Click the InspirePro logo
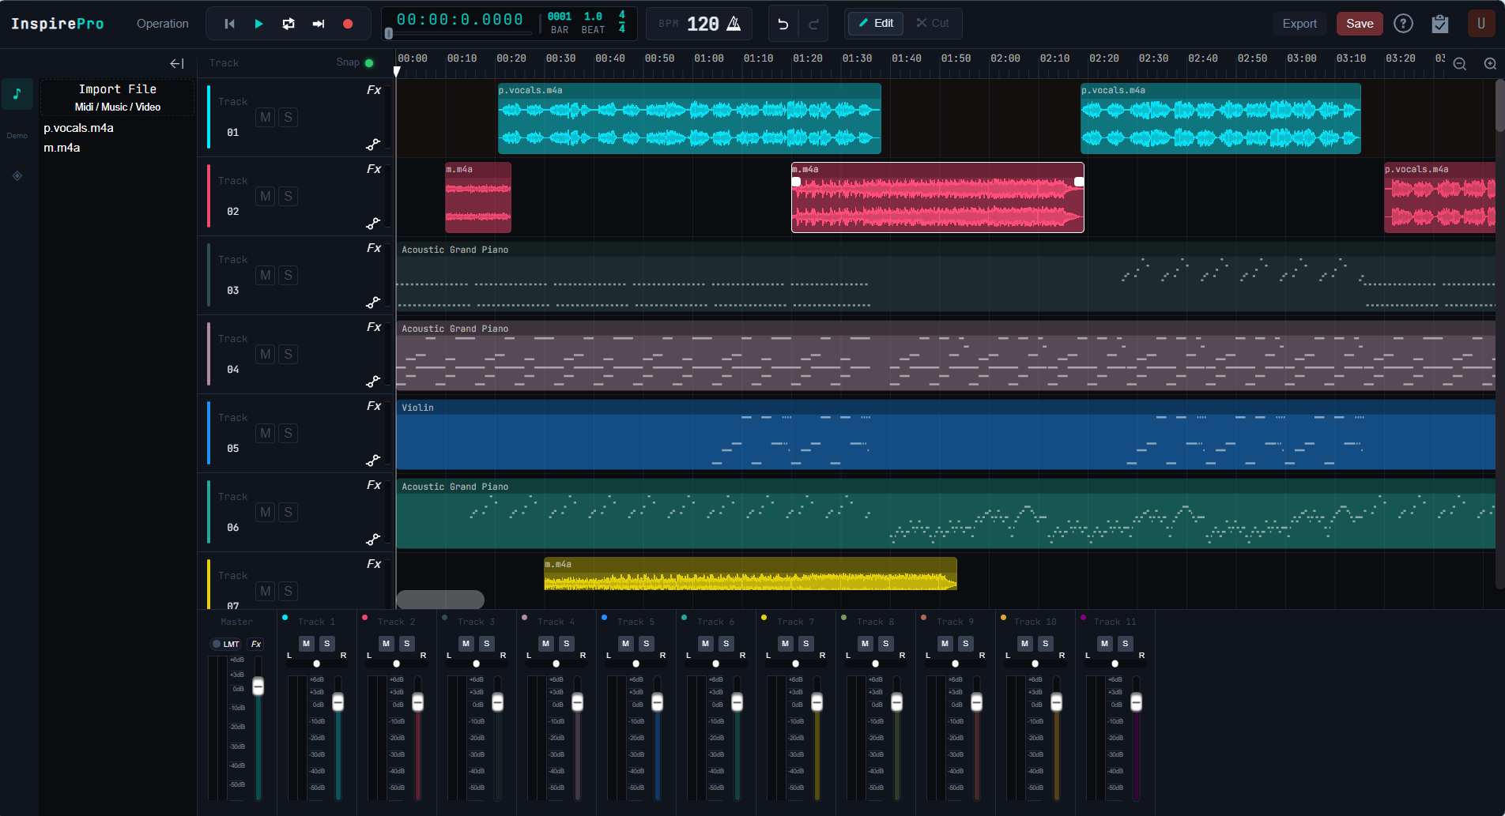The height and width of the screenshot is (816, 1505). click(x=58, y=24)
